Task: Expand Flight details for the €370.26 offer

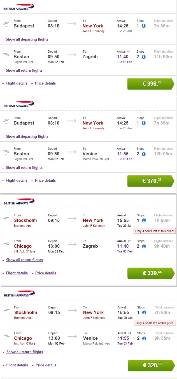Action: click(17, 181)
